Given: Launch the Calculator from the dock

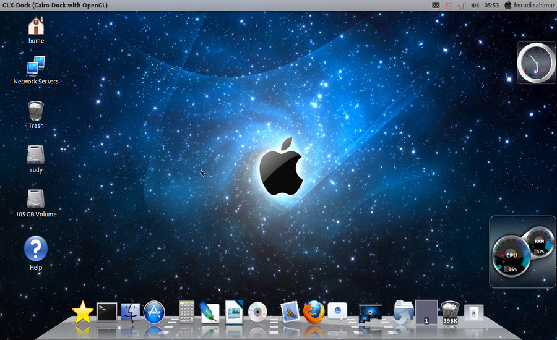Looking at the screenshot, I should pyautogui.click(x=186, y=312).
